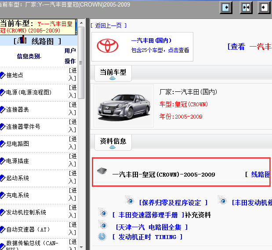This screenshot has width=272, height=250.
Task: Click the pencil icon next to 起动系统
Action: [3, 178]
